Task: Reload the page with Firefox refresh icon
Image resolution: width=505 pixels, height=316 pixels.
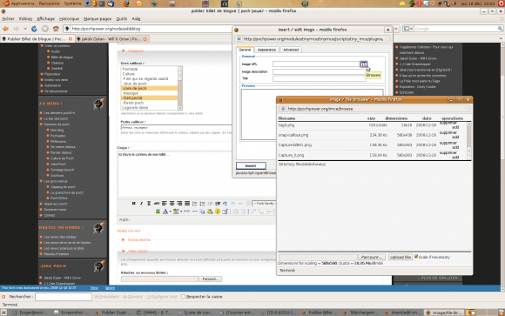Action: pos(34,29)
